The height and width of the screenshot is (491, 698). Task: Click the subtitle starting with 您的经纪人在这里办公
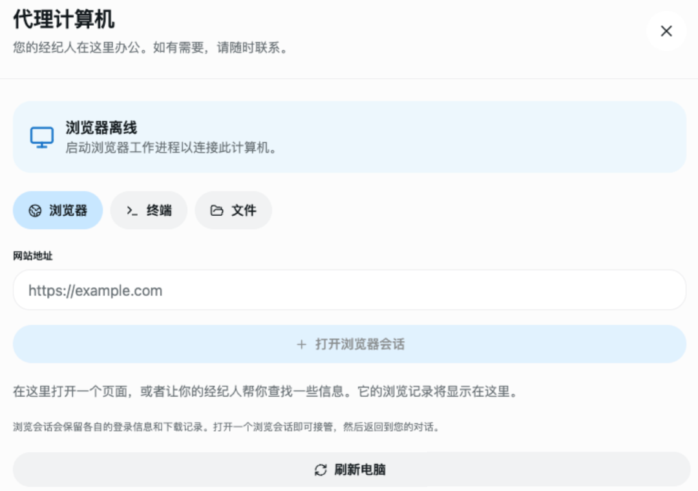(151, 48)
